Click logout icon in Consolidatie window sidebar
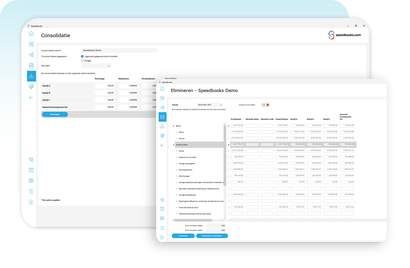This screenshot has width=410, height=268. click(31, 202)
